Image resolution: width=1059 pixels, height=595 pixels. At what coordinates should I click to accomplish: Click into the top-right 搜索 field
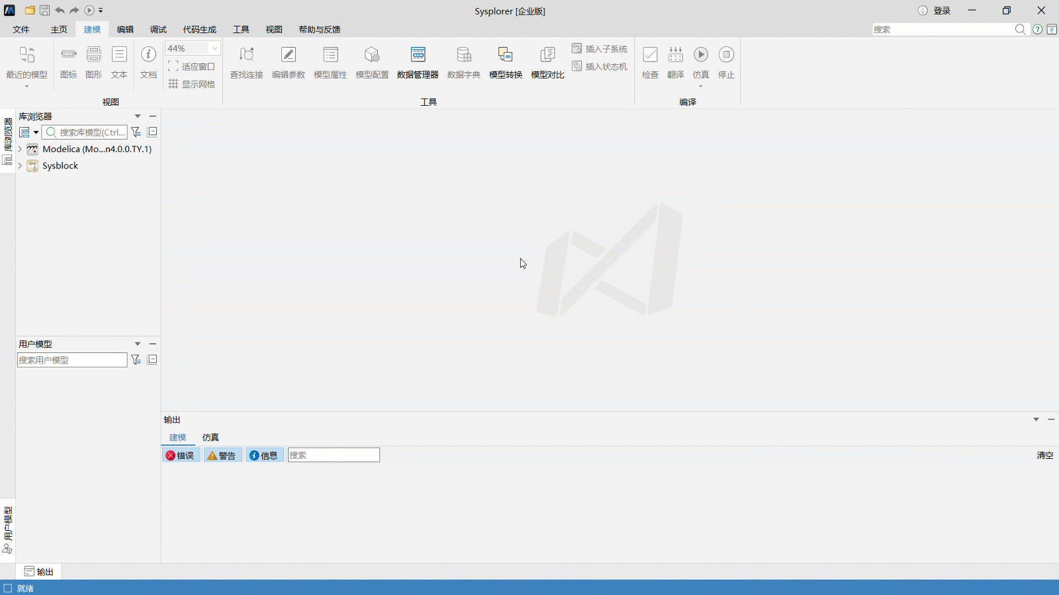(x=943, y=29)
